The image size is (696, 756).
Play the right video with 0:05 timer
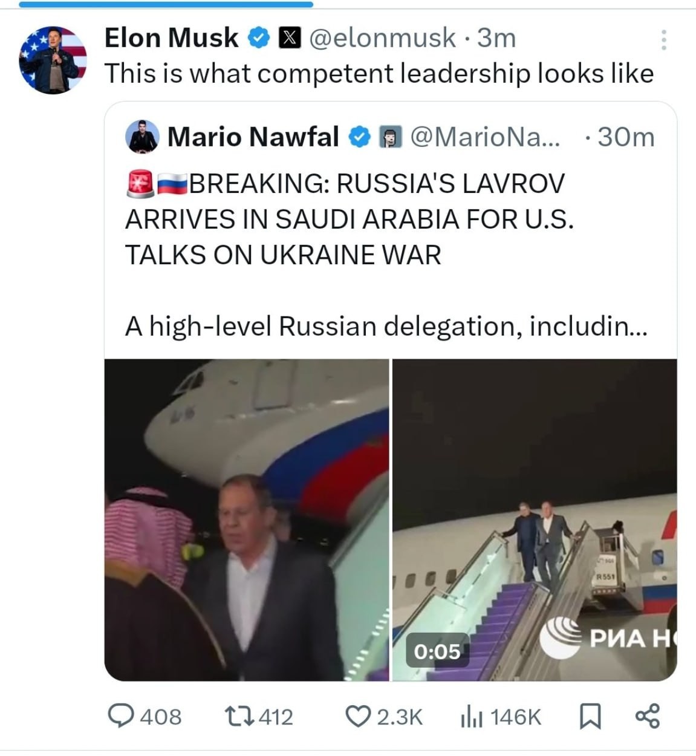[x=535, y=520]
